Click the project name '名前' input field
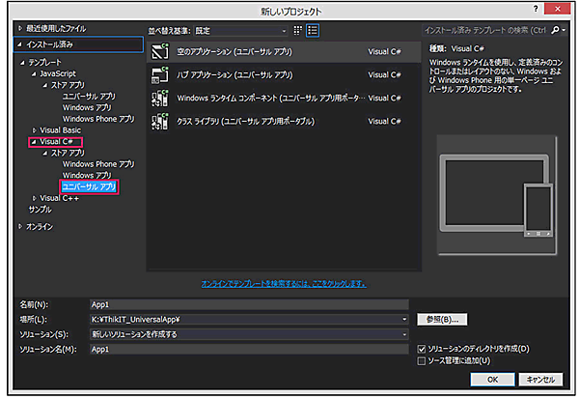 (x=249, y=304)
